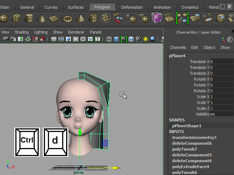Viewport: 234px width, 175px height.
Task: Switch to the Dynamics shelf tab
Action: (190, 7)
